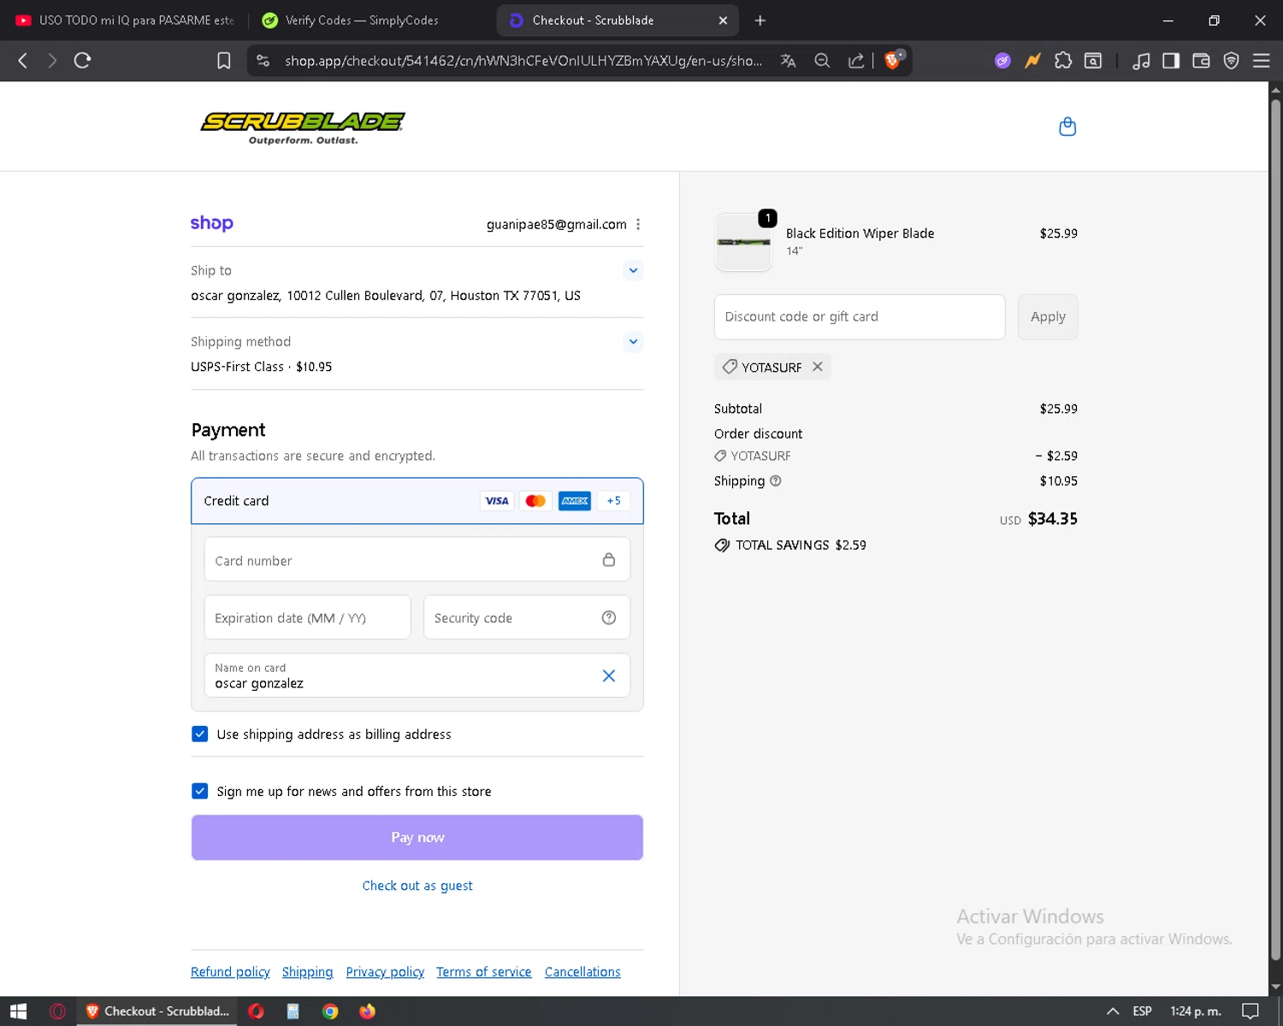Remove the YOTASURF discount code tag
The height and width of the screenshot is (1026, 1283).
coord(818,367)
